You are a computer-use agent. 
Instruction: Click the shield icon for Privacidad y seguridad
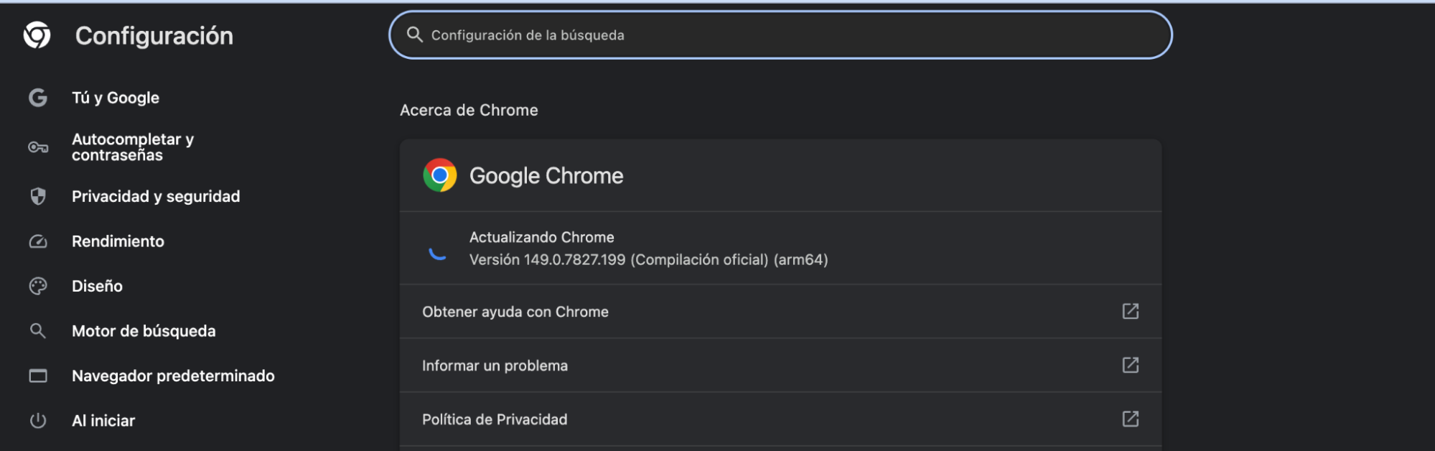click(38, 196)
